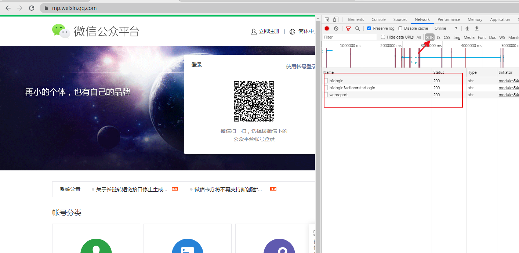Switch to the Console tab
Image resolution: width=519 pixels, height=253 pixels.
pyautogui.click(x=378, y=19)
